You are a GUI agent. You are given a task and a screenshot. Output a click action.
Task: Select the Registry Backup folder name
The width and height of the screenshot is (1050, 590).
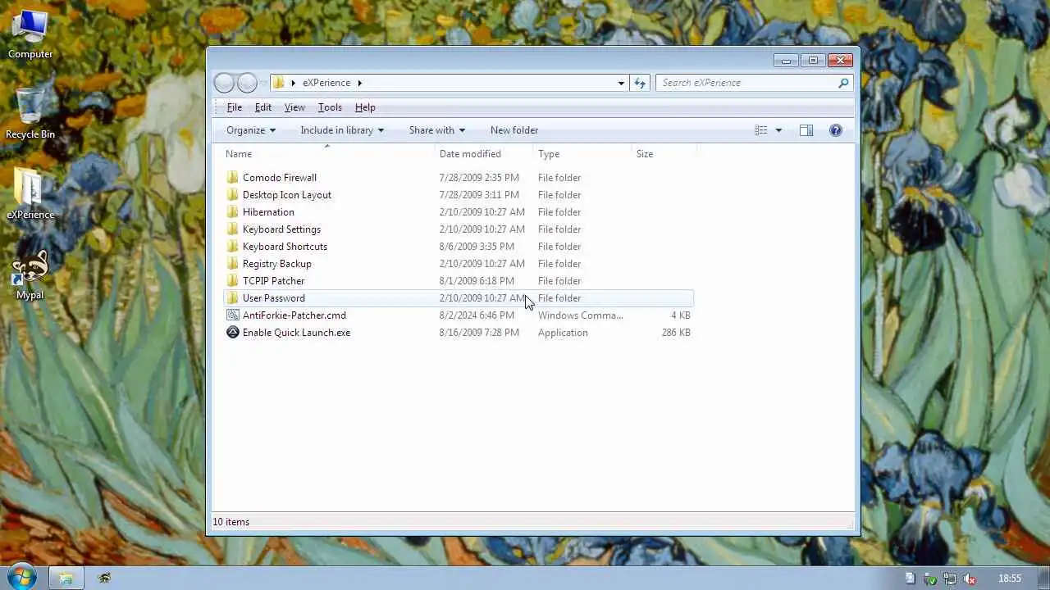(x=277, y=264)
